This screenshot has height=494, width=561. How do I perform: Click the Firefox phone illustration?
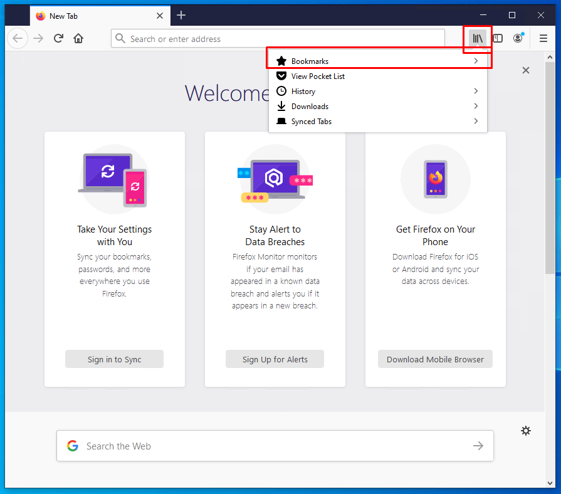[x=436, y=179]
